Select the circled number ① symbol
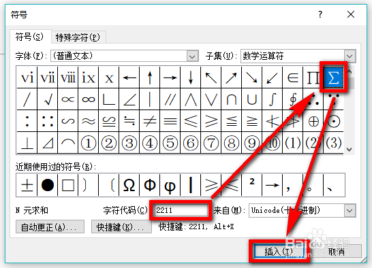The width and height of the screenshot is (372, 268). pos(89,143)
